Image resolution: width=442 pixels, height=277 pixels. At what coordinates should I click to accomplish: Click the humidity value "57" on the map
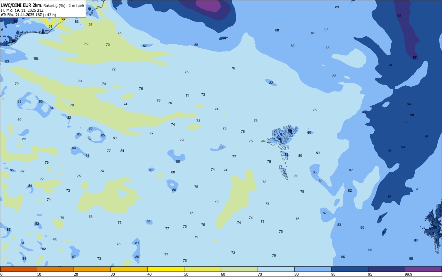(x=90, y=25)
